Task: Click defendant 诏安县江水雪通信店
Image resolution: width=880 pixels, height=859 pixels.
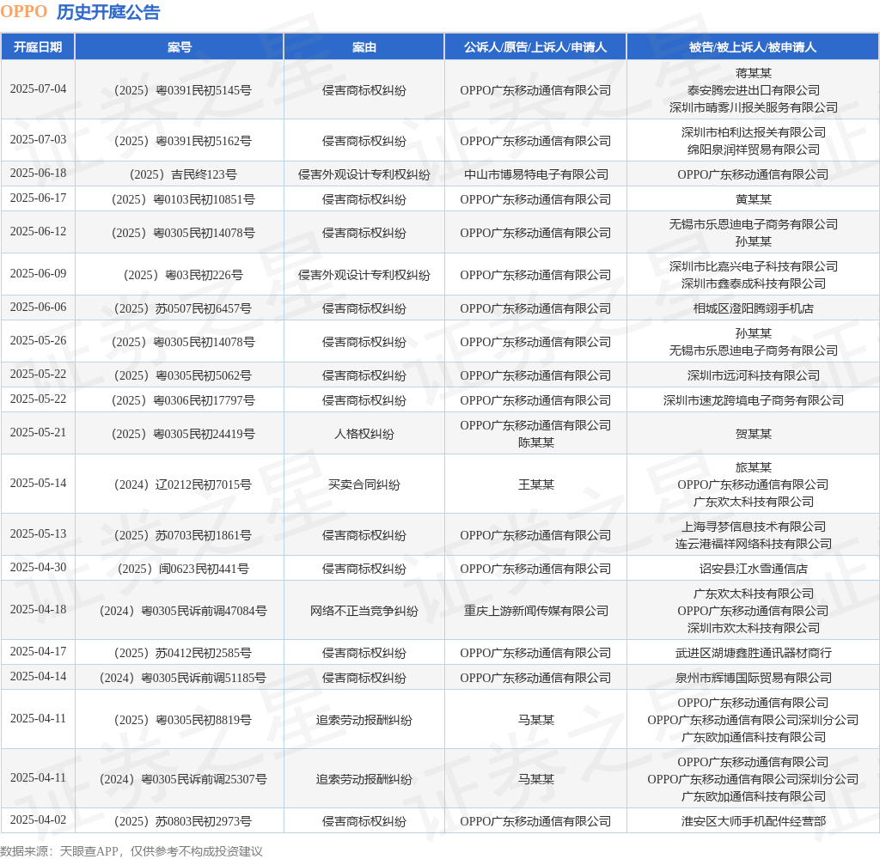Action: pos(753,569)
